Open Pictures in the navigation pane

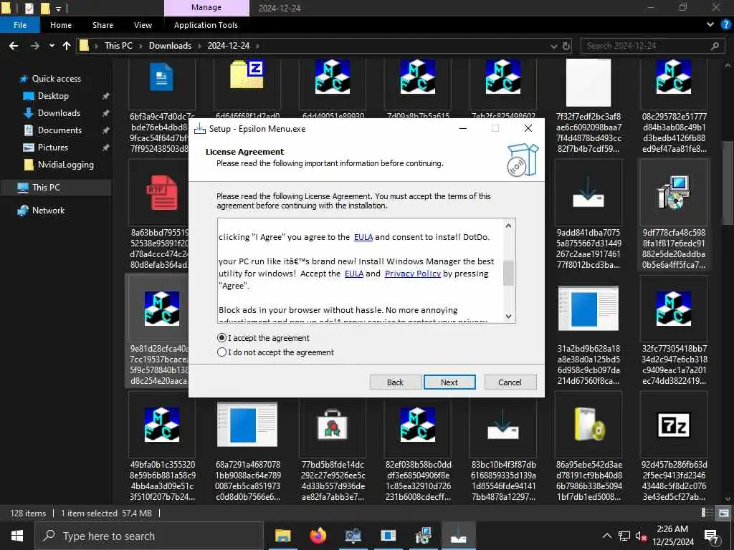[52, 148]
